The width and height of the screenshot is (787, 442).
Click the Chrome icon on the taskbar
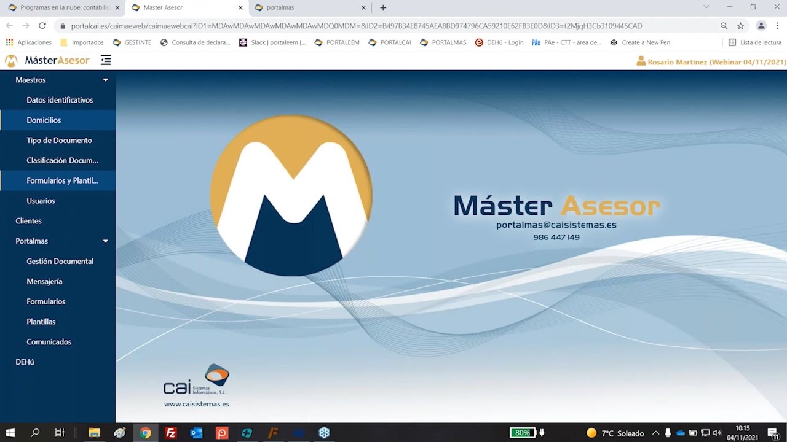[145, 433]
